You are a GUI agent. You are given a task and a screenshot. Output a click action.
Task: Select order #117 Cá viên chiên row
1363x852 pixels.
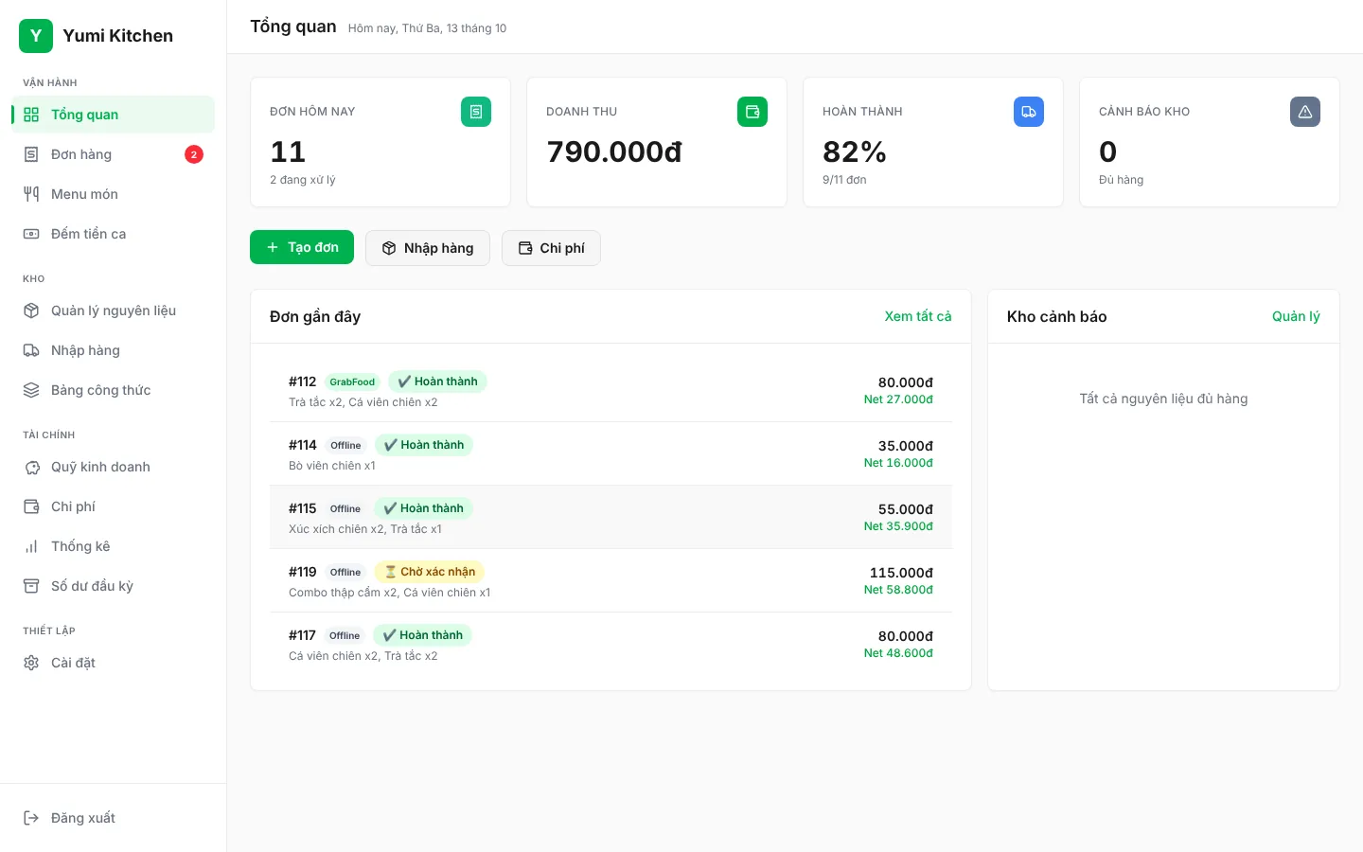[x=611, y=644]
